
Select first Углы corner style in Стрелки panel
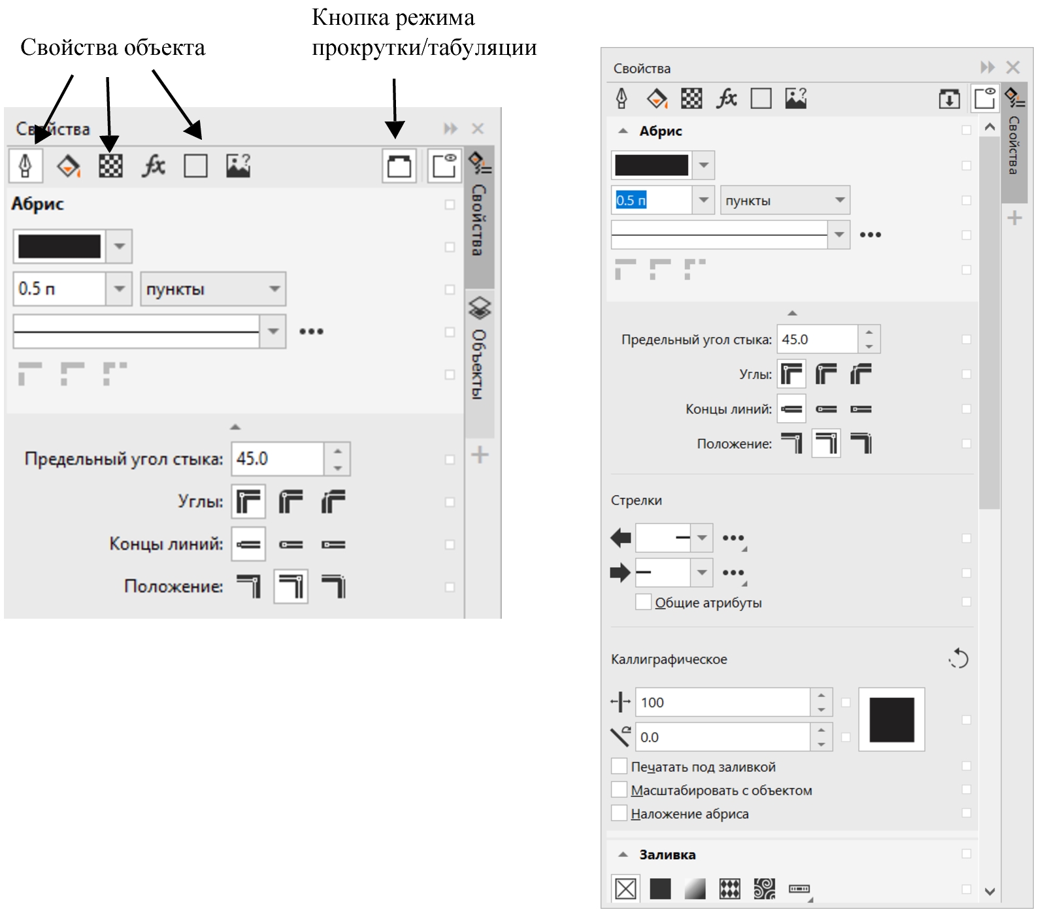click(x=791, y=374)
